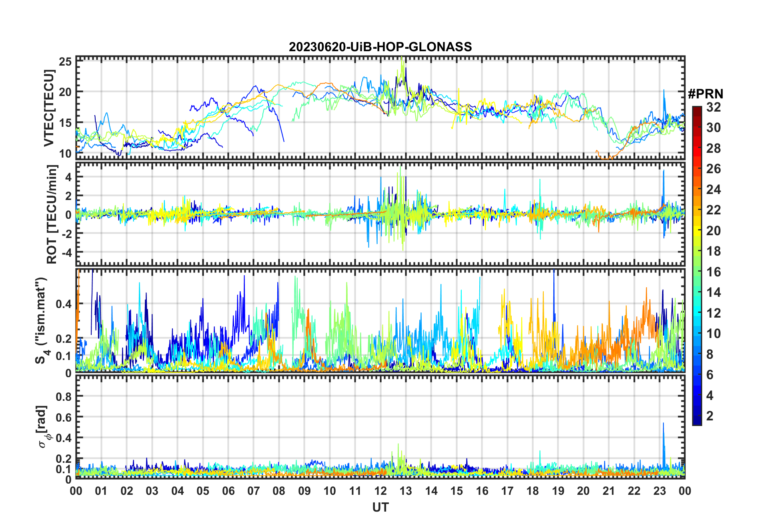Click the #PRN colorbar title
Viewport: 761px width, 532px height.
705,94
